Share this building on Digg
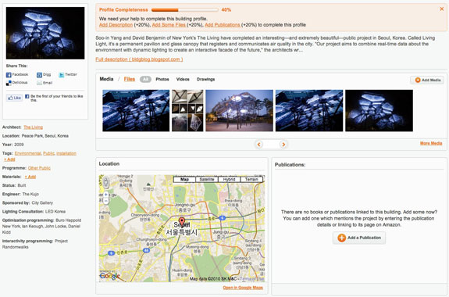Screen dimensions: 449x297 click(x=39, y=75)
